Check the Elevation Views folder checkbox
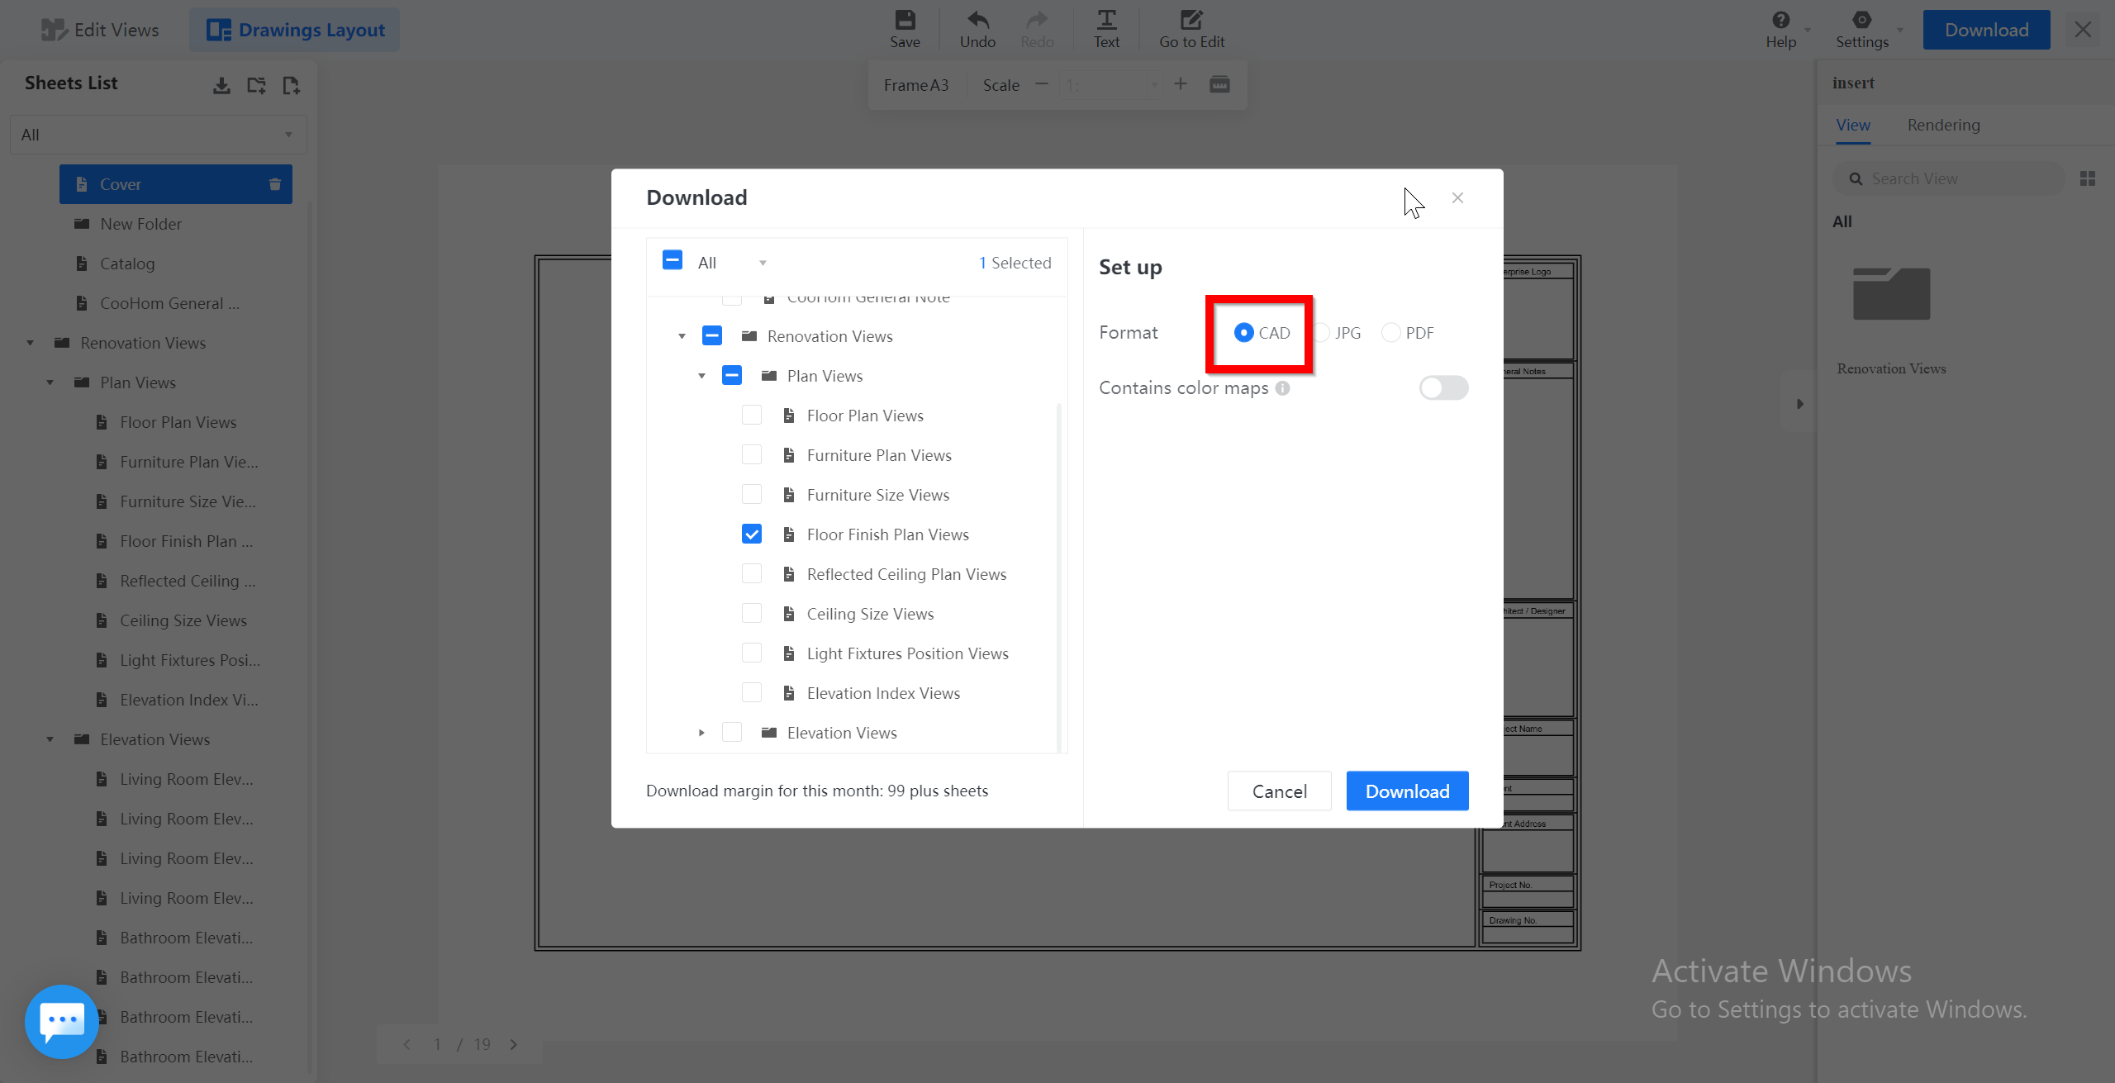 coord(732,733)
